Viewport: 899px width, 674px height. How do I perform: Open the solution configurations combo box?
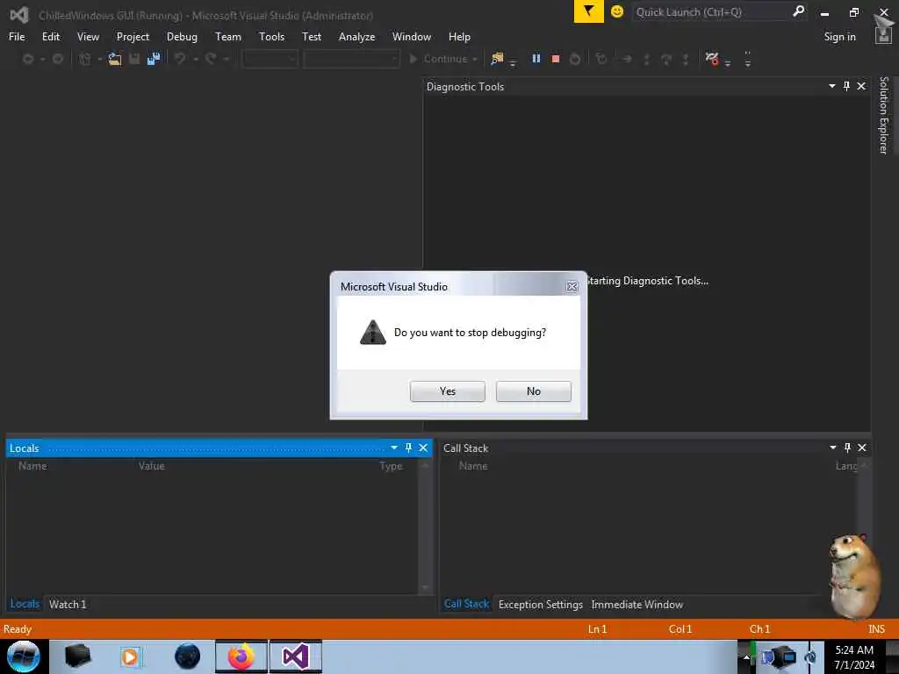tap(270, 59)
